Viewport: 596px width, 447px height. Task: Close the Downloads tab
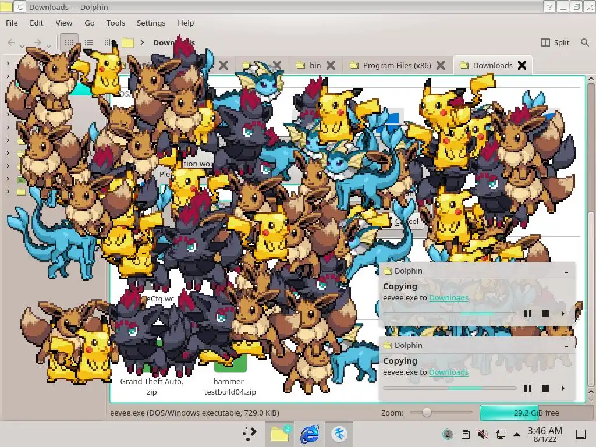click(x=522, y=65)
